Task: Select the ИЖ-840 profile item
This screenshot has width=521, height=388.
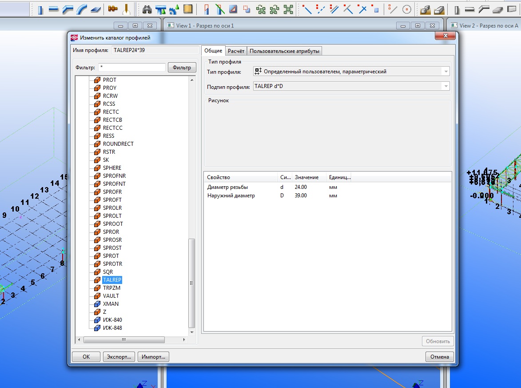Action: click(x=112, y=320)
